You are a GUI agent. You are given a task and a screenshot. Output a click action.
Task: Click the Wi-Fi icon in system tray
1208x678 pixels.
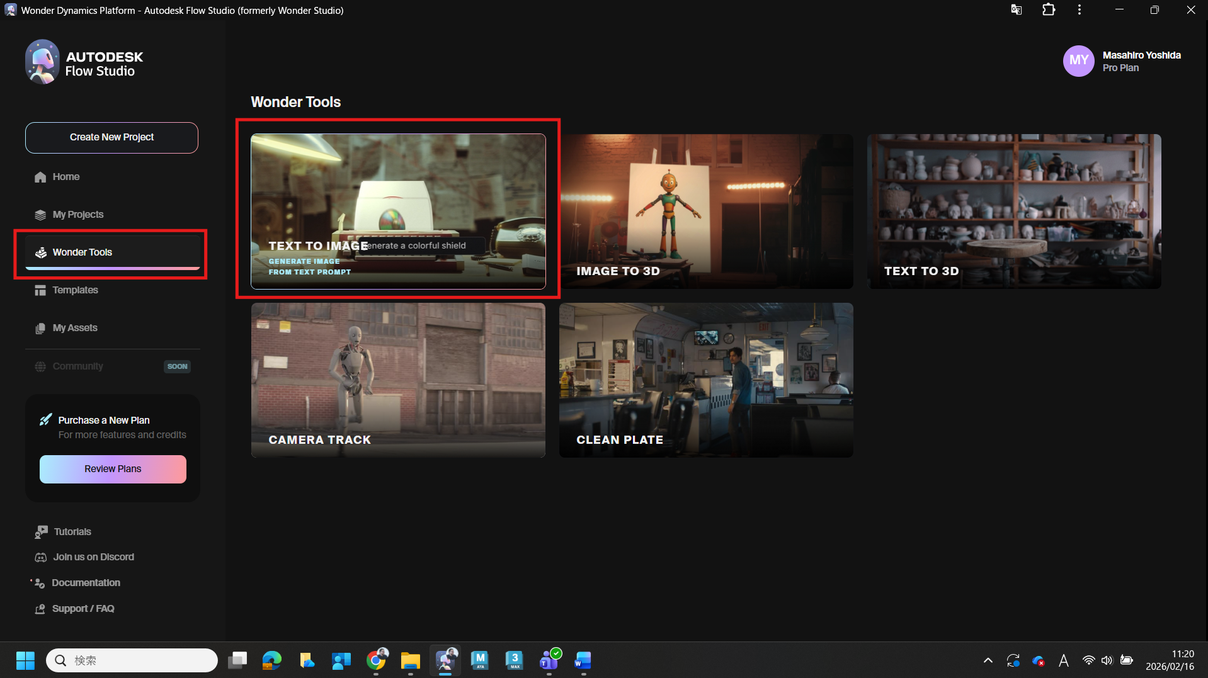click(1088, 660)
